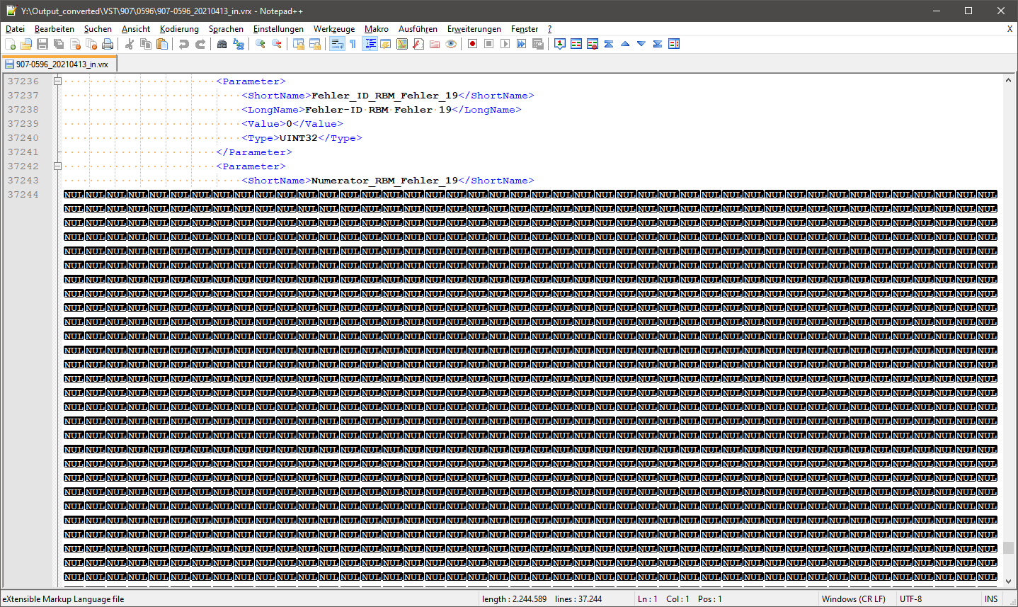Toggle Show All Characters pilcrow icon

click(x=353, y=44)
